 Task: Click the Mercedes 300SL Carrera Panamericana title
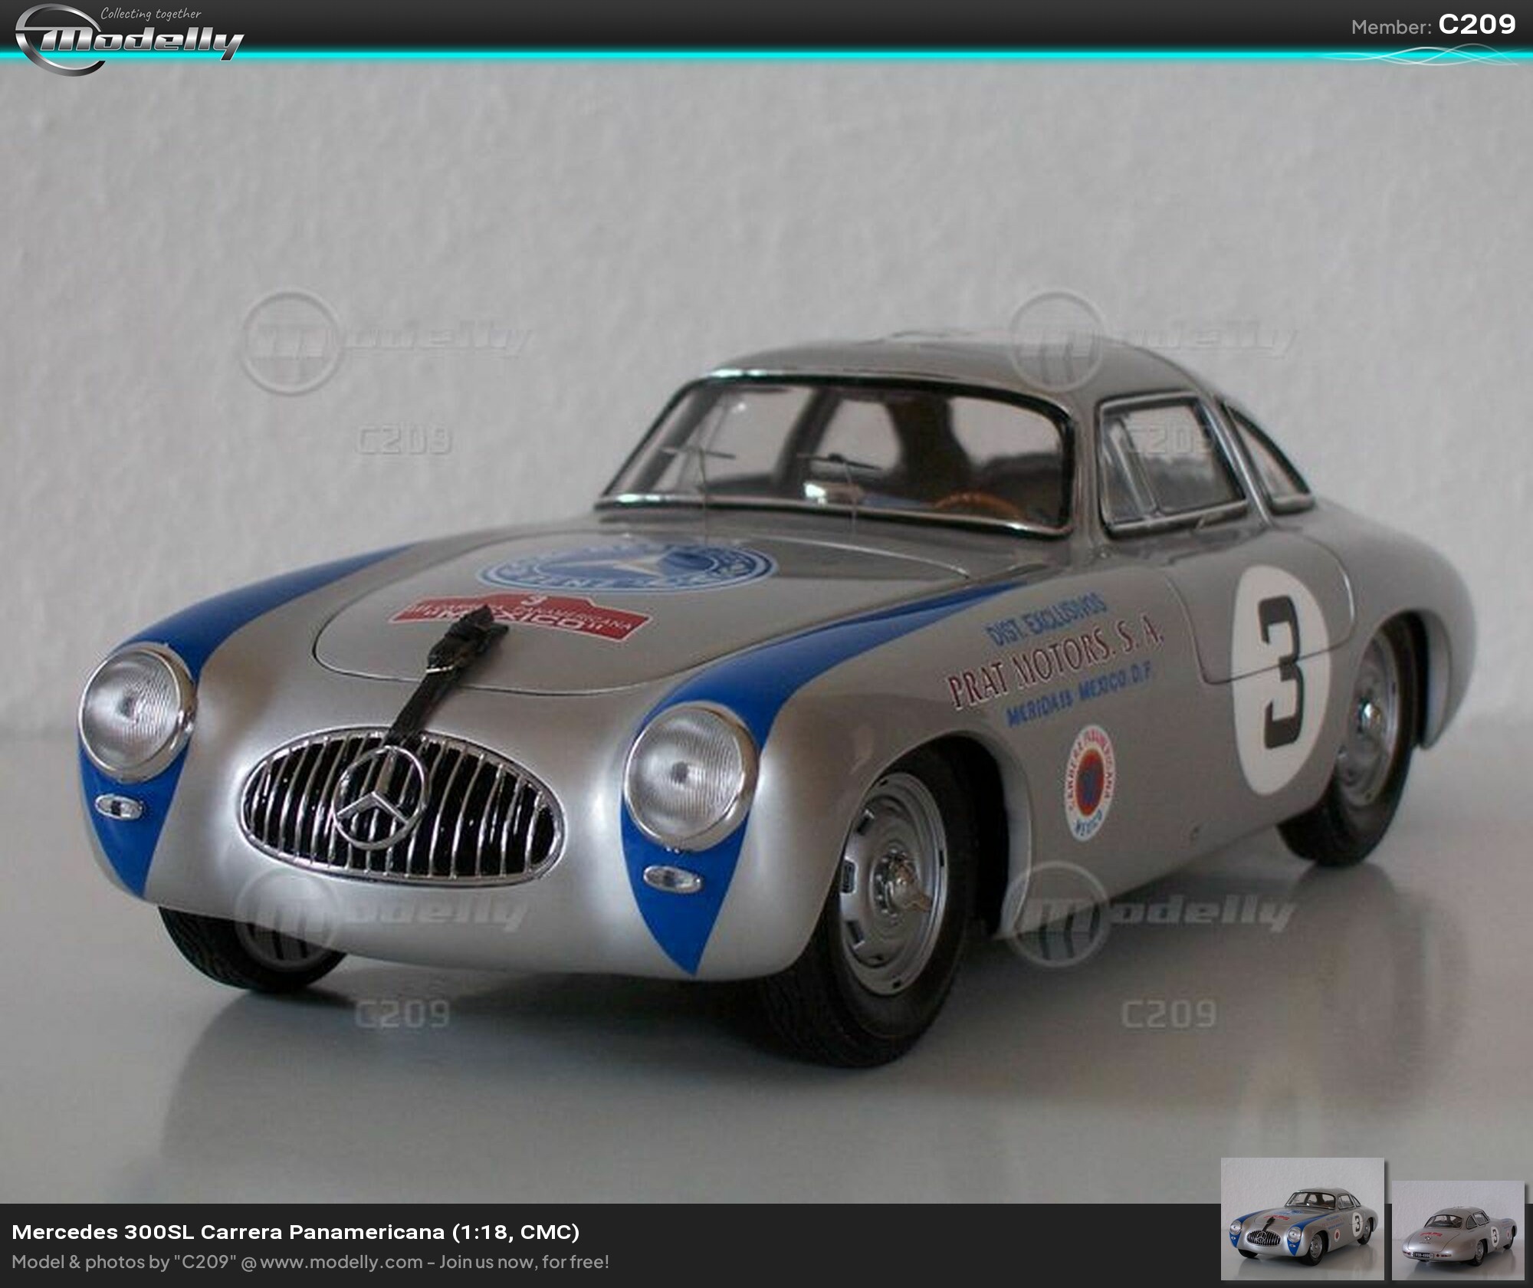pos(295,1232)
